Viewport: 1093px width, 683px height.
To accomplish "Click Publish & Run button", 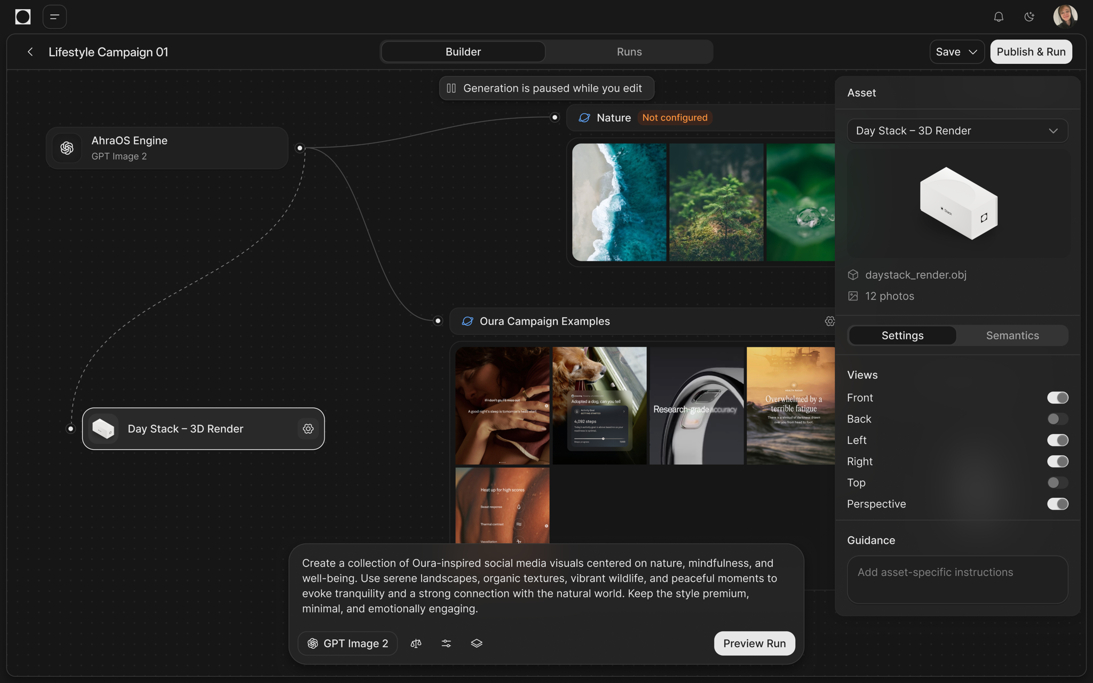I will [x=1031, y=52].
